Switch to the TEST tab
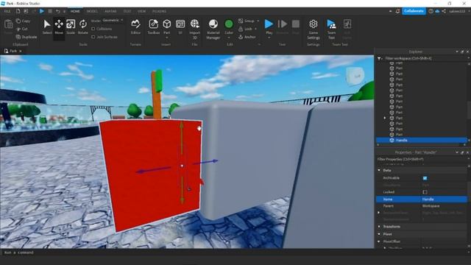This screenshot has width=471, height=265. [127, 11]
